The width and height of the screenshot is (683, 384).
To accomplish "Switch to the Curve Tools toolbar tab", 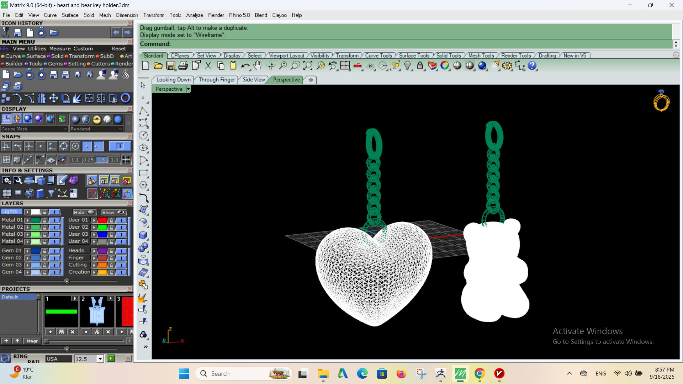I will tap(378, 55).
